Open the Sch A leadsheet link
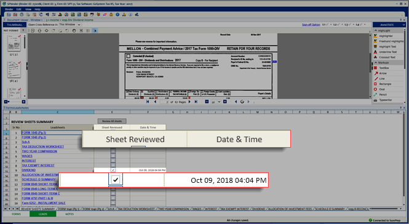 [x=26, y=142]
